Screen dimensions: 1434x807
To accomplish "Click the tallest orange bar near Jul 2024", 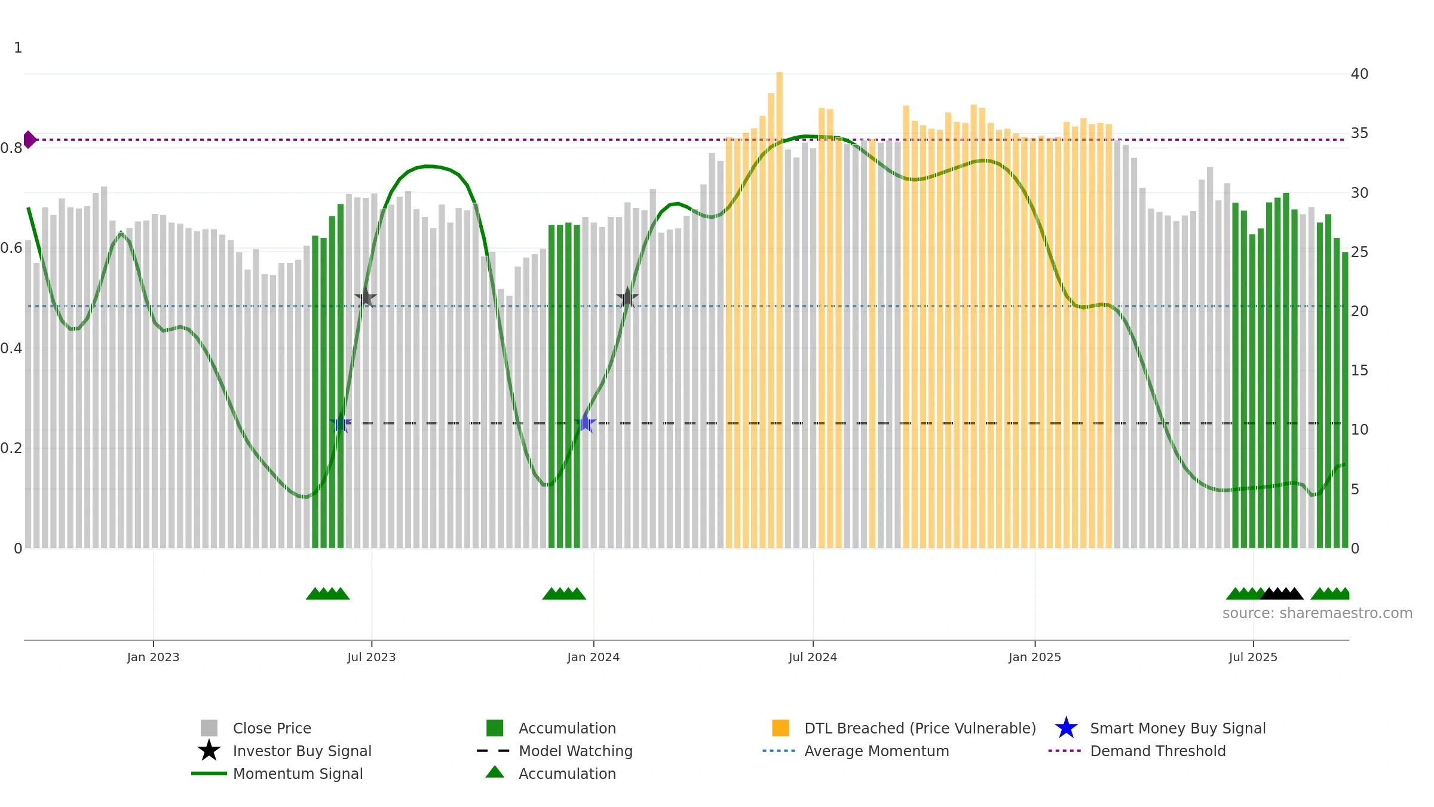I will [x=779, y=310].
